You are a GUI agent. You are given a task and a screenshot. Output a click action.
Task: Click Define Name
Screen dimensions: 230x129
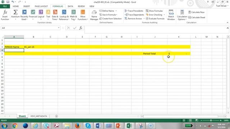pyautogui.click(x=107, y=11)
